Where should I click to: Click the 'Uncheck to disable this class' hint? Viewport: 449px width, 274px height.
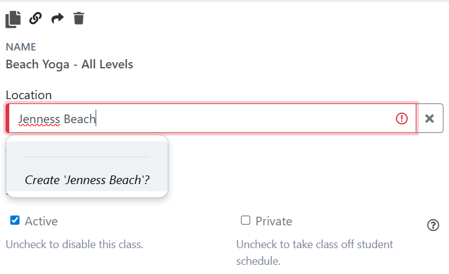pos(74,244)
